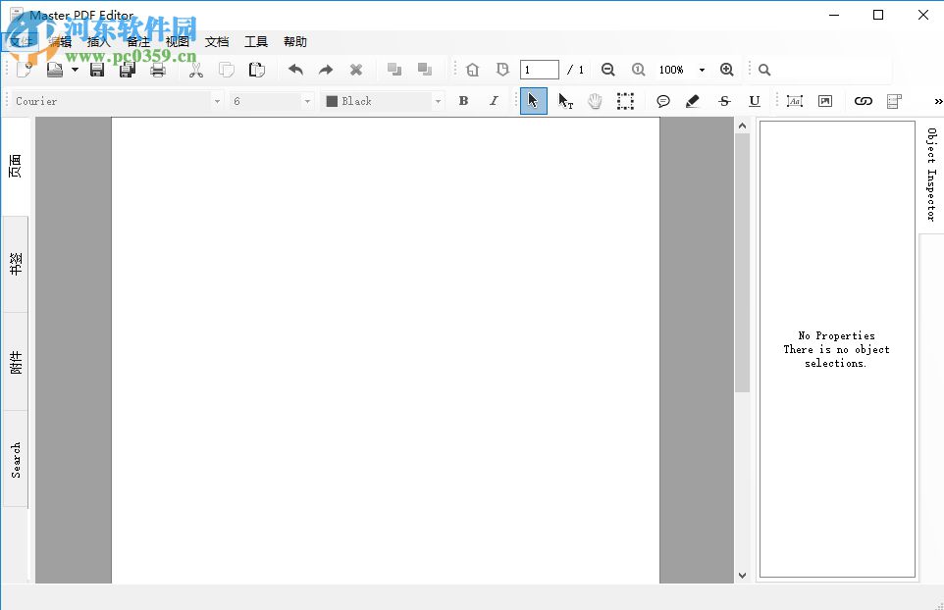The image size is (944, 610).
Task: Open the Black color selector
Action: [x=440, y=100]
